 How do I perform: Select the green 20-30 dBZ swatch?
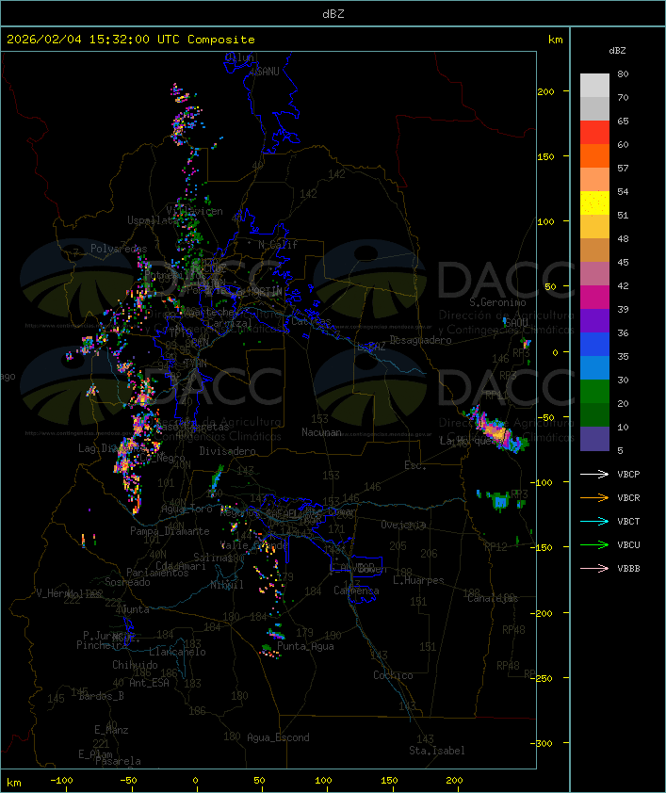(594, 392)
